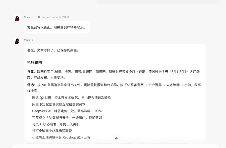Click the scroll-to-bottom arrow button

(x=116, y=138)
